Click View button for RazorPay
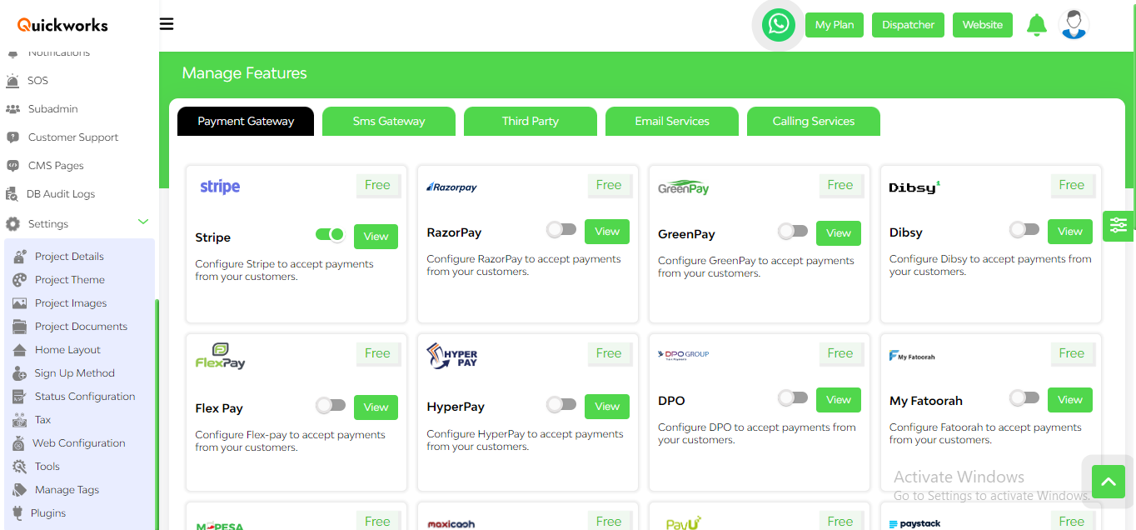Screen dimensions: 1136x530 (x=607, y=232)
